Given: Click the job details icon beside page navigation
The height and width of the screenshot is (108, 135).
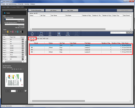Looking at the screenshot, I should point(26,91).
